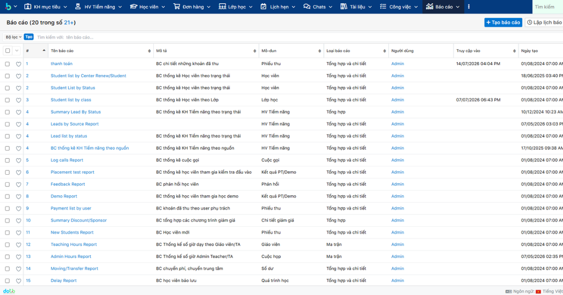Favorite the Delay Report with heart icon

(19, 281)
